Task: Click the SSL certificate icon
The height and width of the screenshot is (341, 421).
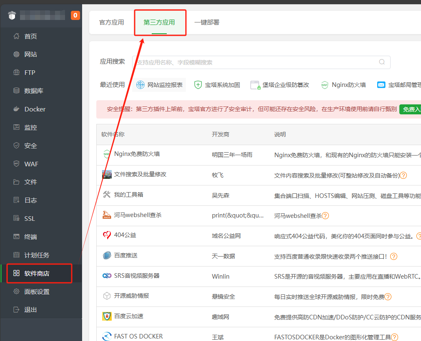Action: pyautogui.click(x=16, y=218)
